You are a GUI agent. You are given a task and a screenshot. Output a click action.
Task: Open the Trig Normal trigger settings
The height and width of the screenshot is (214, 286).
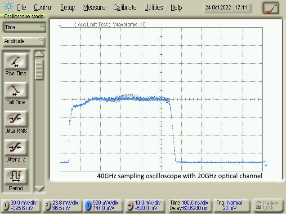click(x=231, y=205)
